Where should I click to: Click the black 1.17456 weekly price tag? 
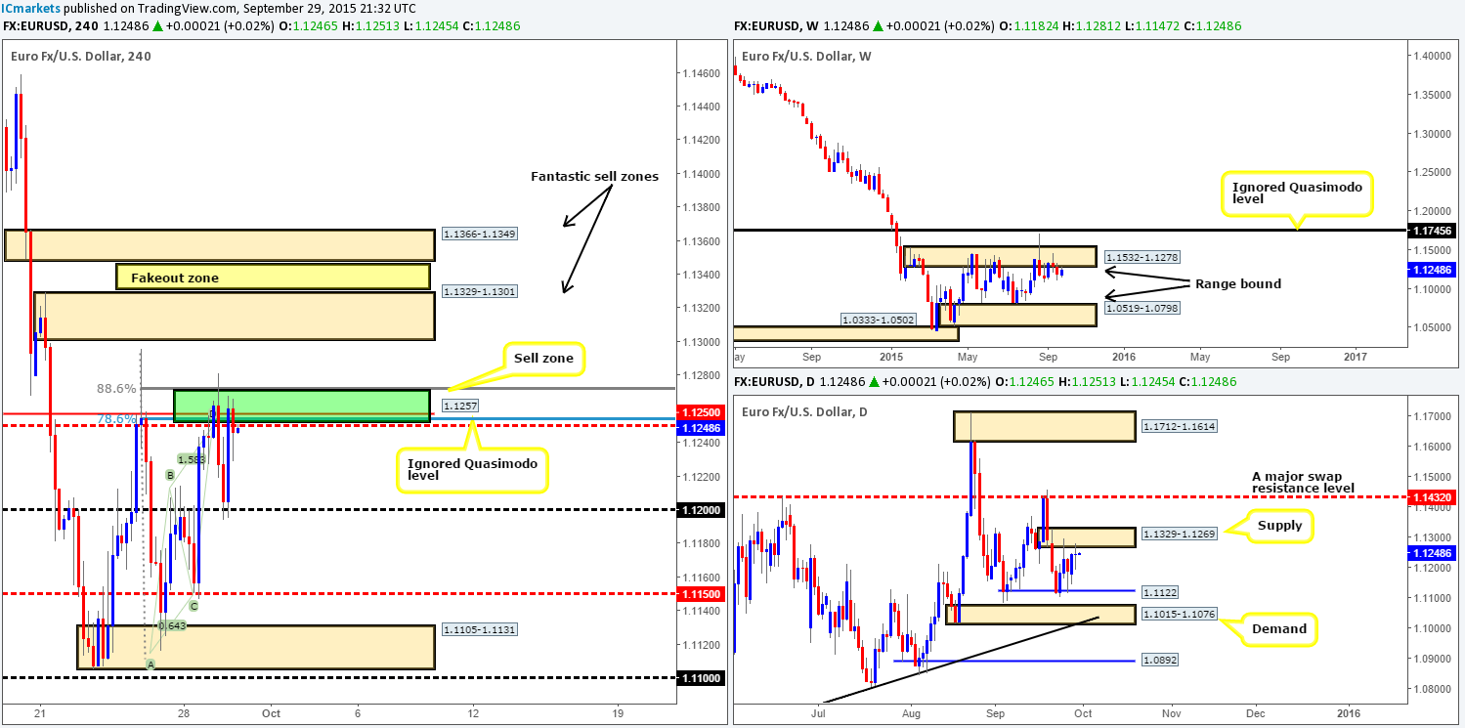pyautogui.click(x=1433, y=233)
